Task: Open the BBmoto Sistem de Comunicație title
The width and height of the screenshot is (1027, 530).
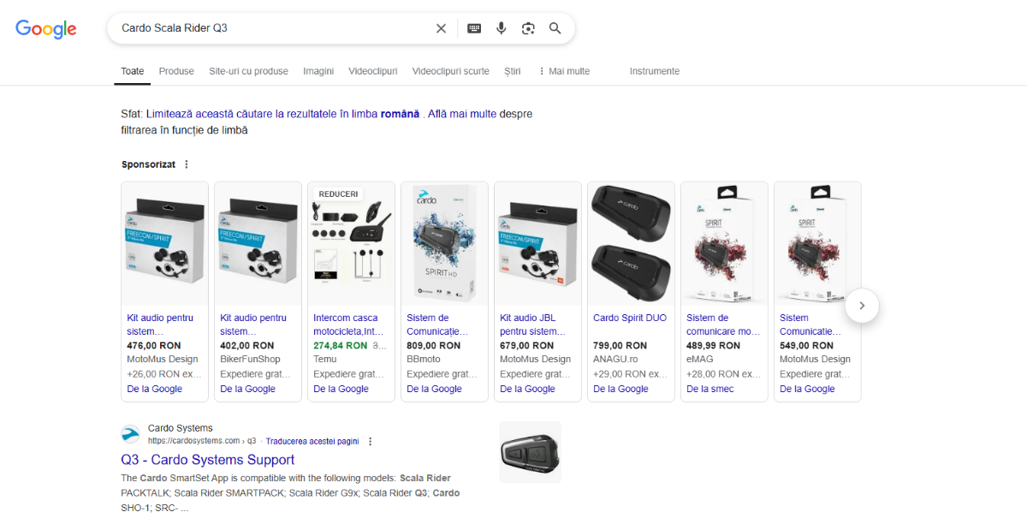Action: tap(437, 325)
